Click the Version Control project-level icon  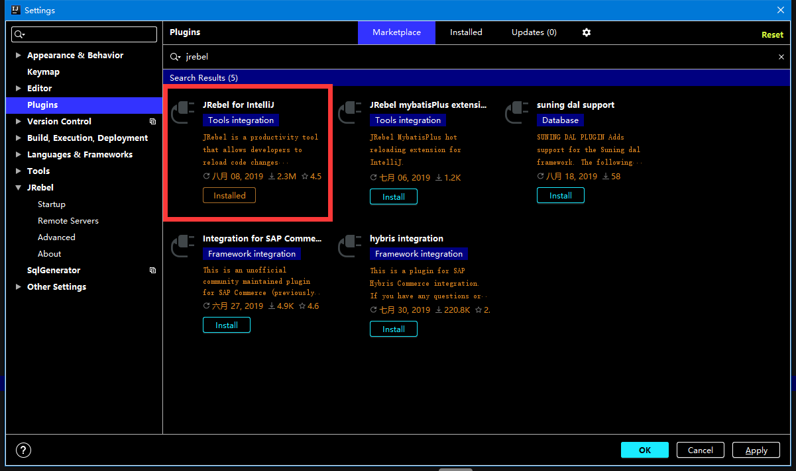click(x=152, y=122)
